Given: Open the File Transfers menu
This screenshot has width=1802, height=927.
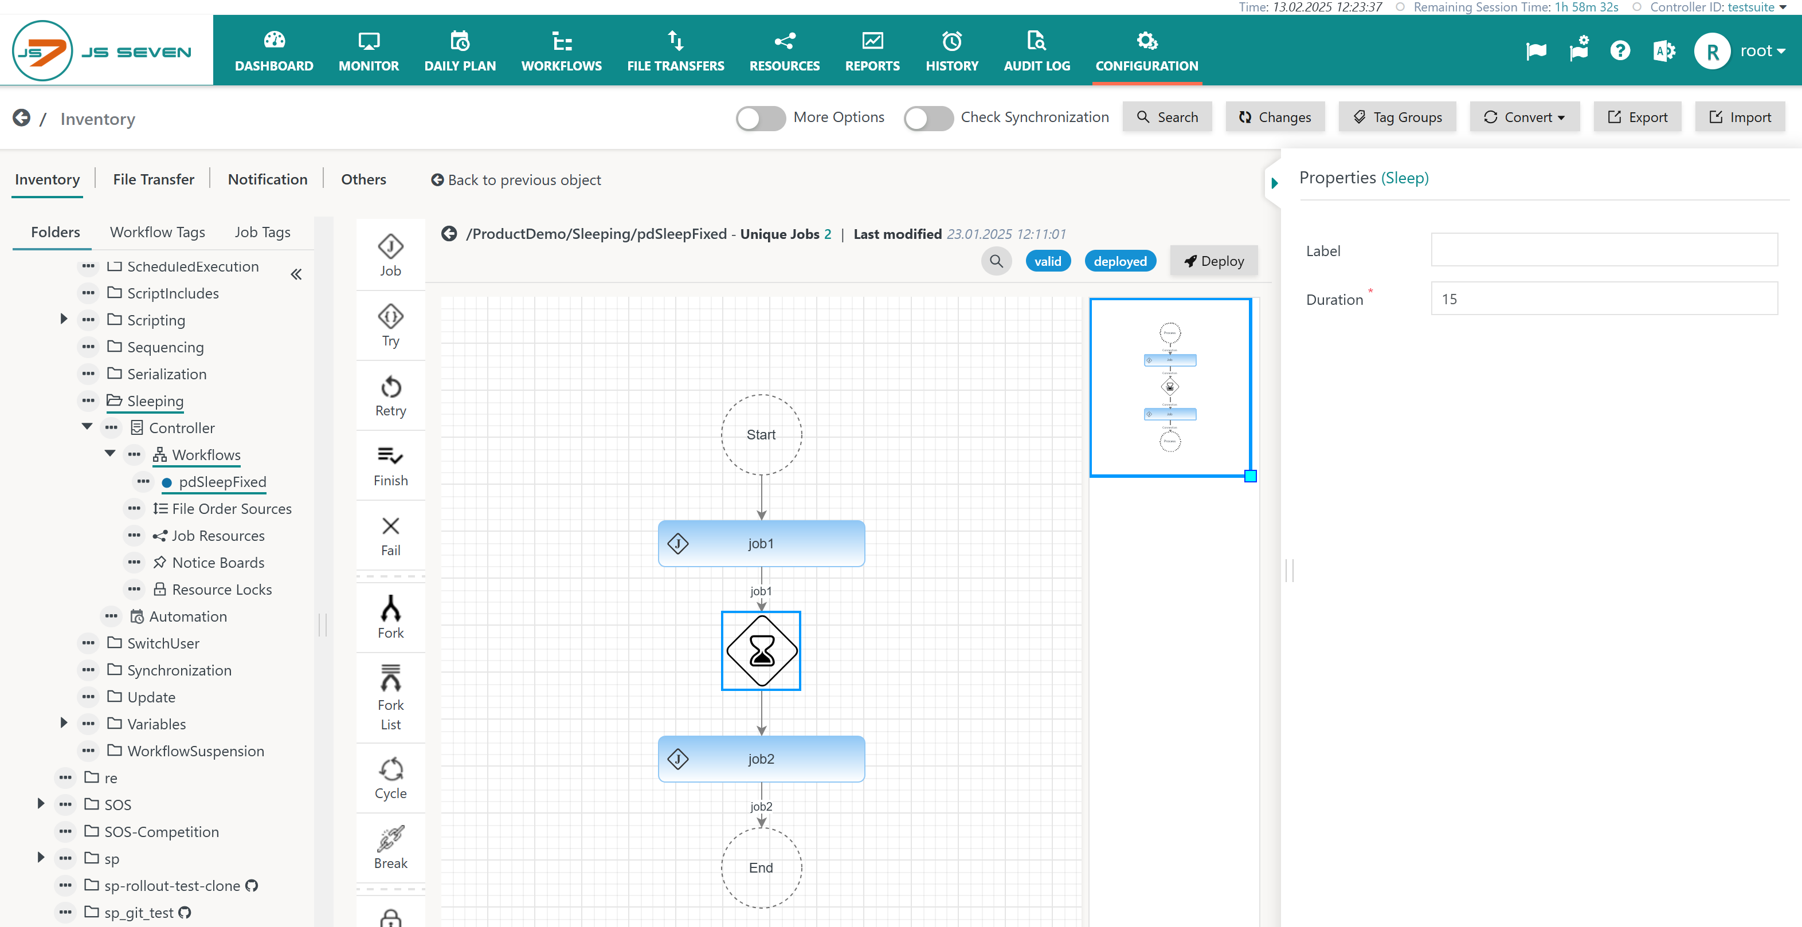Looking at the screenshot, I should [675, 51].
